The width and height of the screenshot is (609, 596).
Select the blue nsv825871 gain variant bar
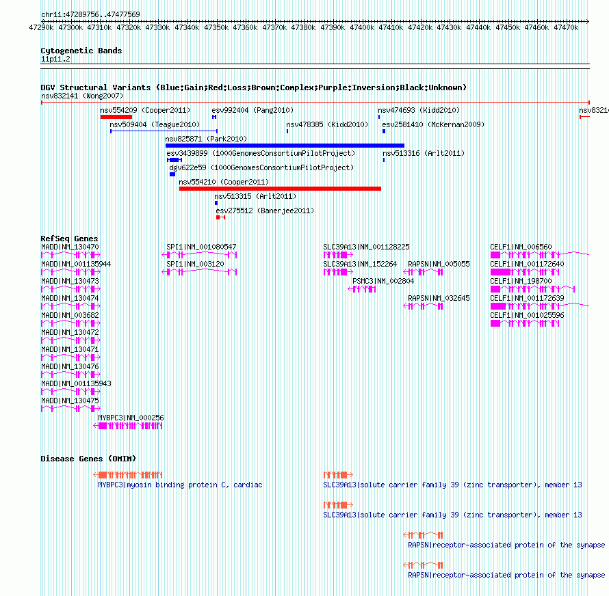(285, 146)
